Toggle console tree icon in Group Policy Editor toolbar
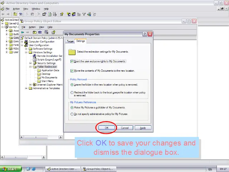The image size is (229, 172). click(x=40, y=32)
